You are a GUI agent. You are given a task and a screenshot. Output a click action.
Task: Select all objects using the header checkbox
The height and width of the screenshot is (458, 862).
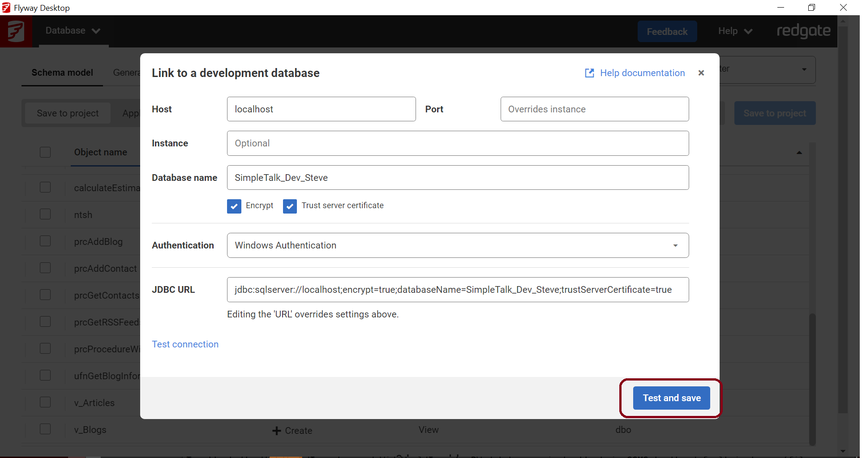pos(45,152)
